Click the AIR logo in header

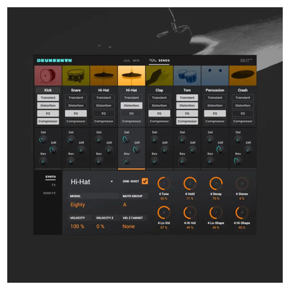click(x=246, y=61)
